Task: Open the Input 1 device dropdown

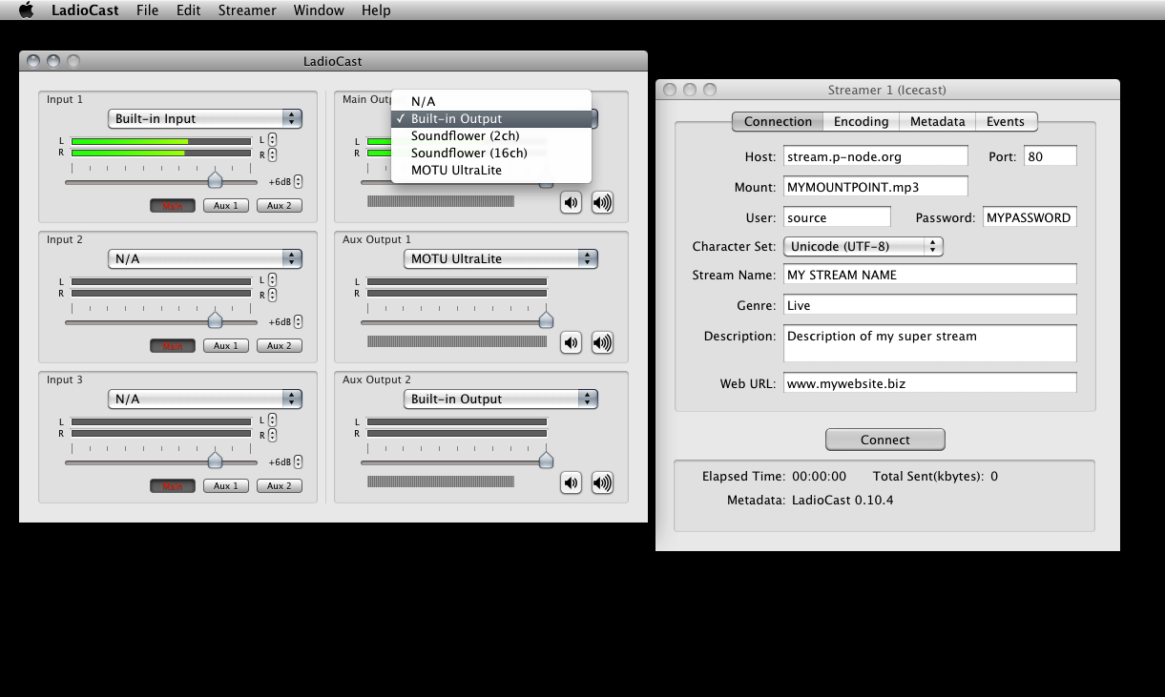Action: coord(204,119)
